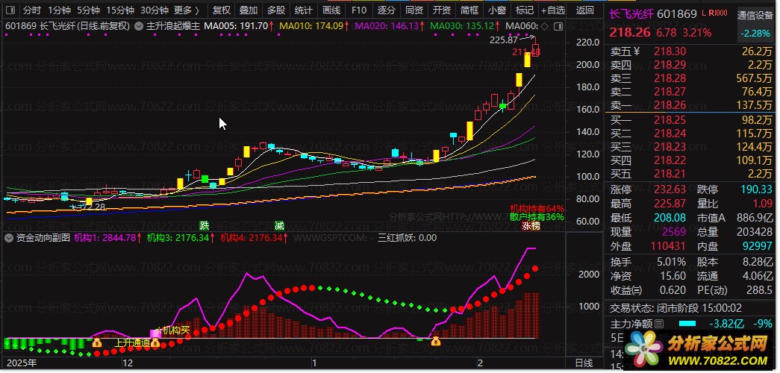Click the 开资 toolbar button
The width and height of the screenshot is (780, 373).
pos(441,10)
